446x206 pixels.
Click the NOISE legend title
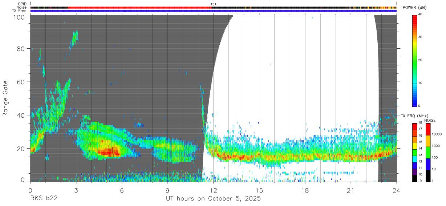(x=430, y=120)
